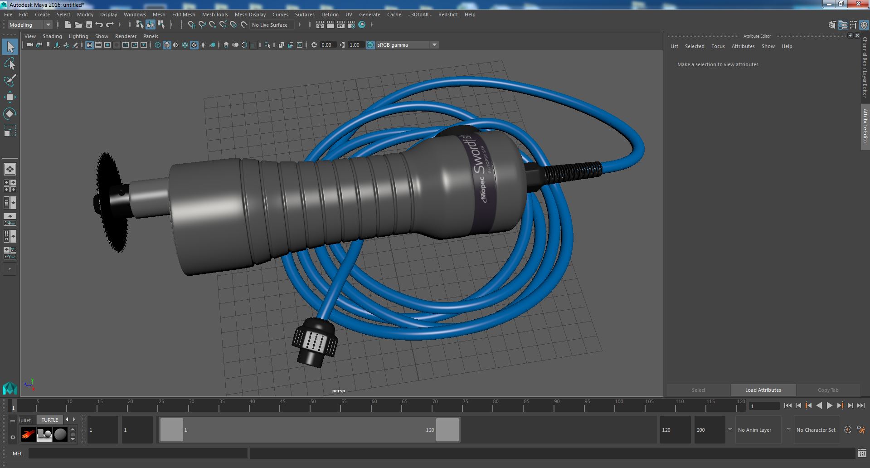Viewport: 870px width, 468px height.
Task: Activate the Rotate tool
Action: coord(10,114)
